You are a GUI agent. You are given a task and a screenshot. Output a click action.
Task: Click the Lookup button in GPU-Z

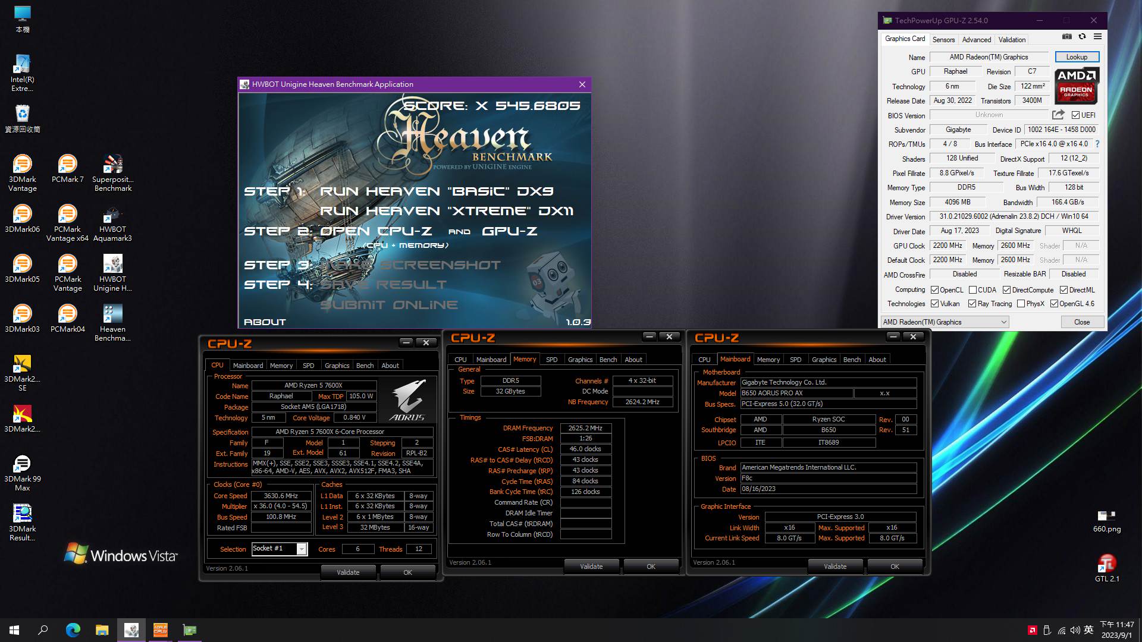pos(1077,57)
